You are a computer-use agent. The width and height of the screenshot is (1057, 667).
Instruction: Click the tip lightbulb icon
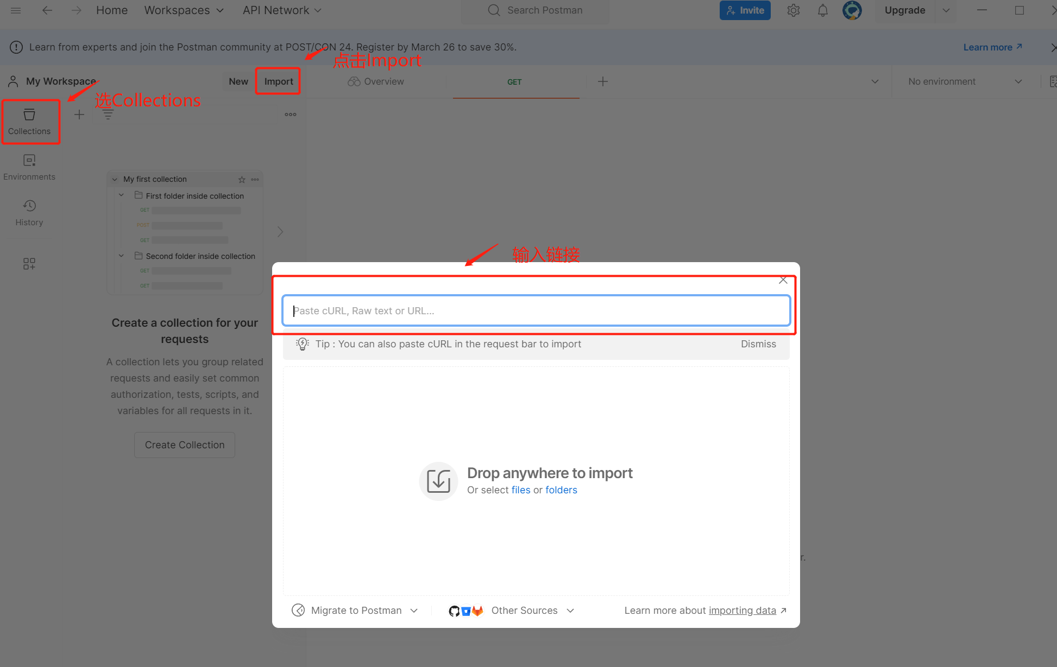click(302, 344)
